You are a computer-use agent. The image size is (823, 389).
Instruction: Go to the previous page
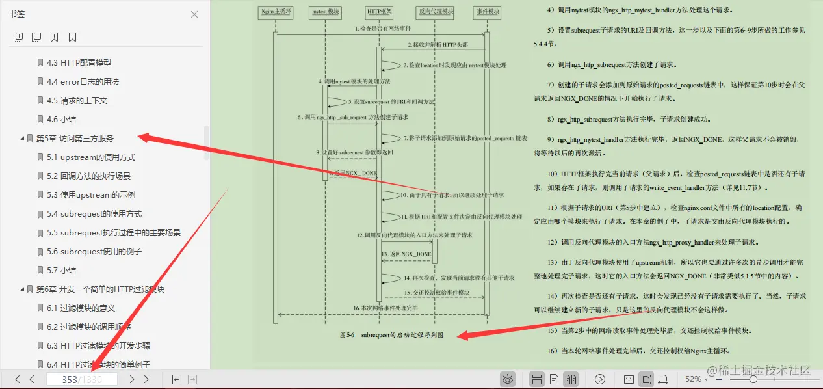pos(32,379)
